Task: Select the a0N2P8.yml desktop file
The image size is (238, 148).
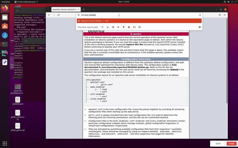Action: [18, 101]
